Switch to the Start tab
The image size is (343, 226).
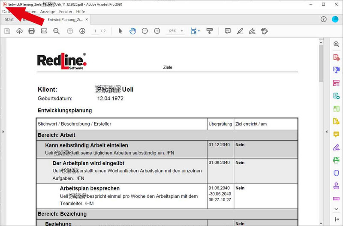point(9,20)
